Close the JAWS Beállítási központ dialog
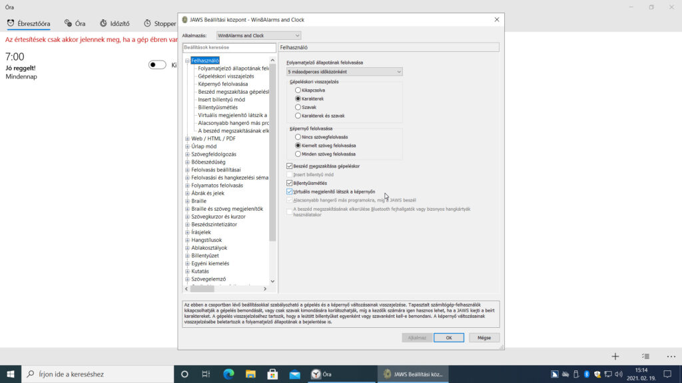This screenshot has height=383, width=682. [x=497, y=19]
